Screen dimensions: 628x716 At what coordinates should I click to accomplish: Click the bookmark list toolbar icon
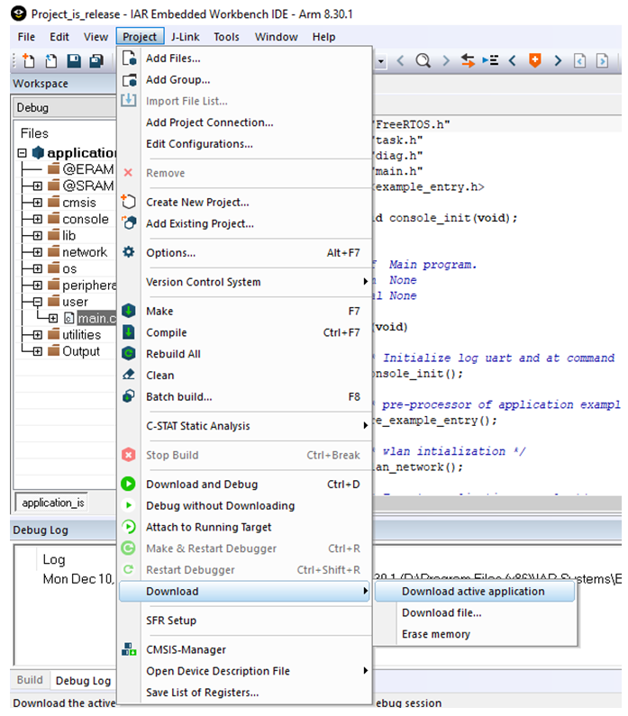click(490, 60)
